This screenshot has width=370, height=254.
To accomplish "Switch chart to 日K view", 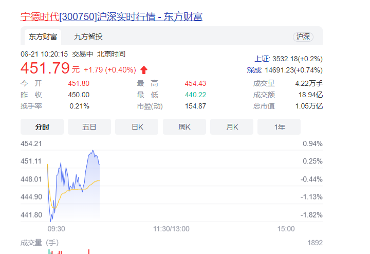I will 137,127.
